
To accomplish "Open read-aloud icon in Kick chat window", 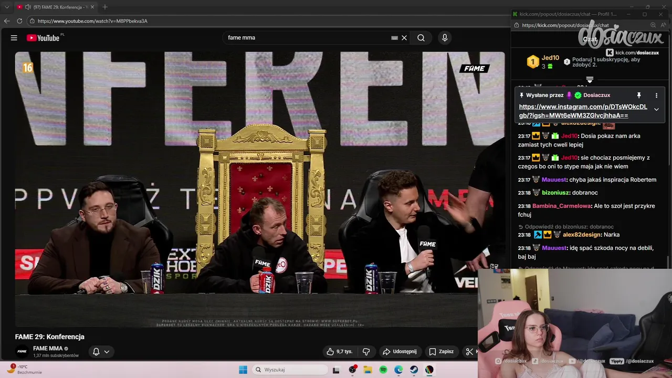I will coord(664,25).
